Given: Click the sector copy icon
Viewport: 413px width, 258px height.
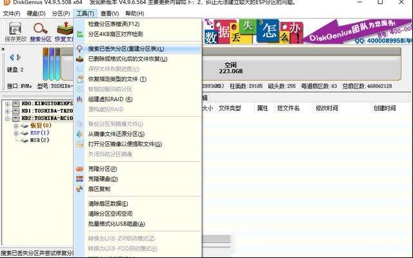Looking at the screenshot, I should point(79,189).
